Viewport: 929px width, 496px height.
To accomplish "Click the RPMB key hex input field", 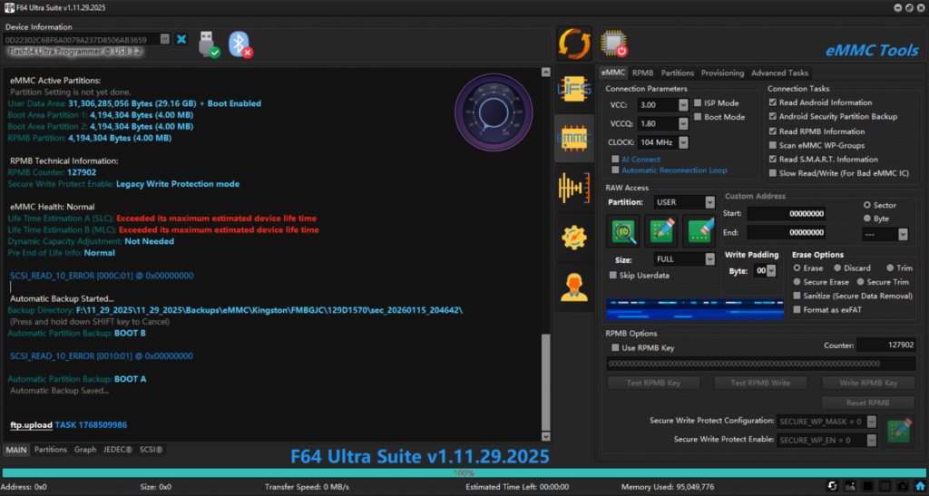I will 761,364.
